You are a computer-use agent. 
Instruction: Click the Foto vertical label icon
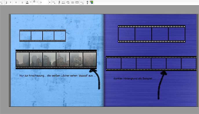tap(59, 2)
